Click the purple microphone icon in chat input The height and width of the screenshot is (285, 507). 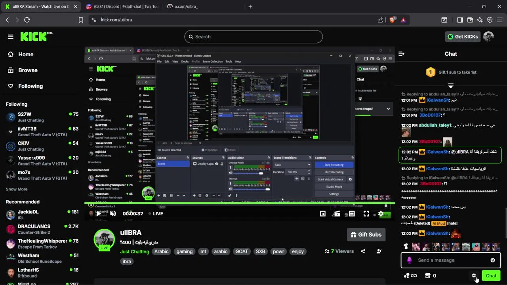pyautogui.click(x=409, y=260)
